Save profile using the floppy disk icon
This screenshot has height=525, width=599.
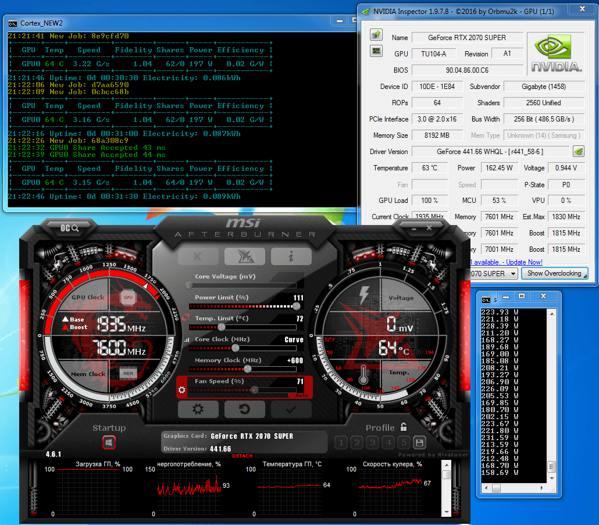419,443
